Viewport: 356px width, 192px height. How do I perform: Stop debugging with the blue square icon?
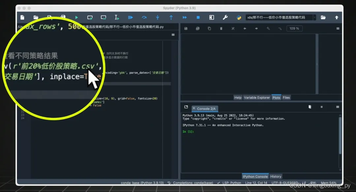(198, 17)
